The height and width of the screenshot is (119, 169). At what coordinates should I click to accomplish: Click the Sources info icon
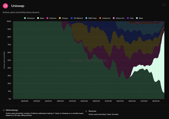pyautogui.click(x=86, y=111)
